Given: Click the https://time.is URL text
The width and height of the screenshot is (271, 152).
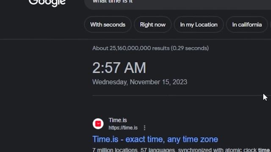Looking at the screenshot, I should click(x=123, y=128).
